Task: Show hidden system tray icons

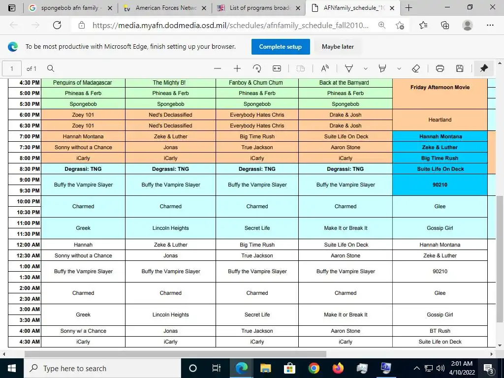Action: [x=416, y=368]
